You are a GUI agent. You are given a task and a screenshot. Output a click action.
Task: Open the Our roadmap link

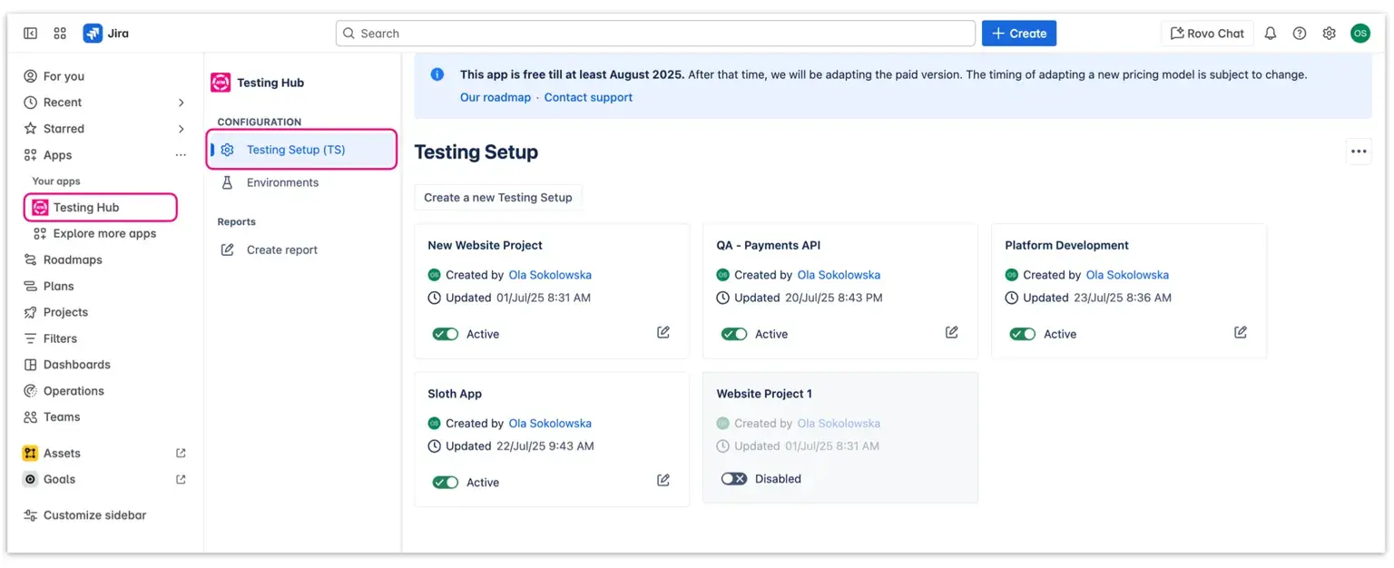(495, 97)
